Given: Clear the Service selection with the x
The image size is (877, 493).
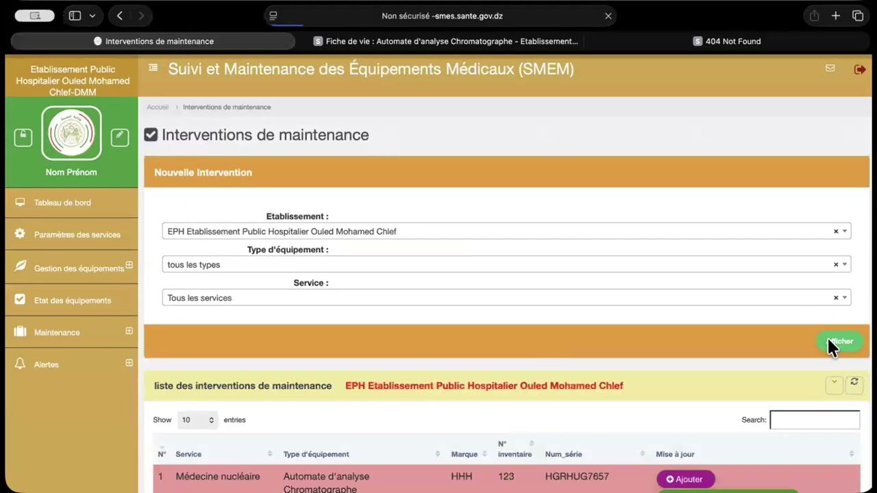Looking at the screenshot, I should tap(836, 298).
